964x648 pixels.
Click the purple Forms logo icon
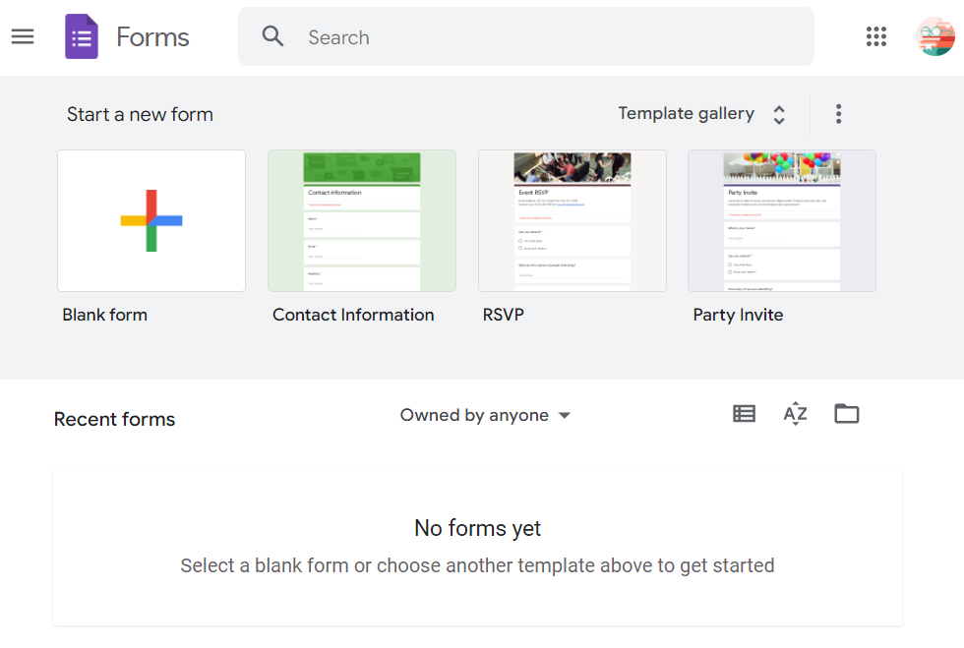82,37
